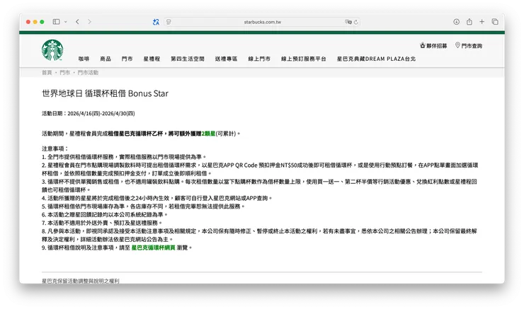This screenshot has width=524, height=309.
Task: Click the 首頁 breadcrumb link
Action: [x=47, y=72]
